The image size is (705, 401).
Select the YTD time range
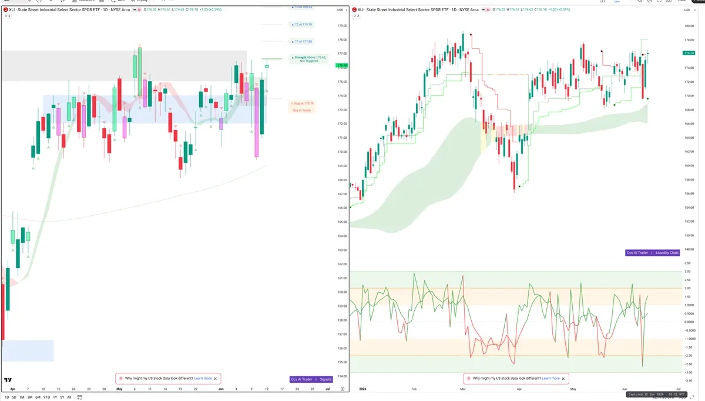point(46,397)
